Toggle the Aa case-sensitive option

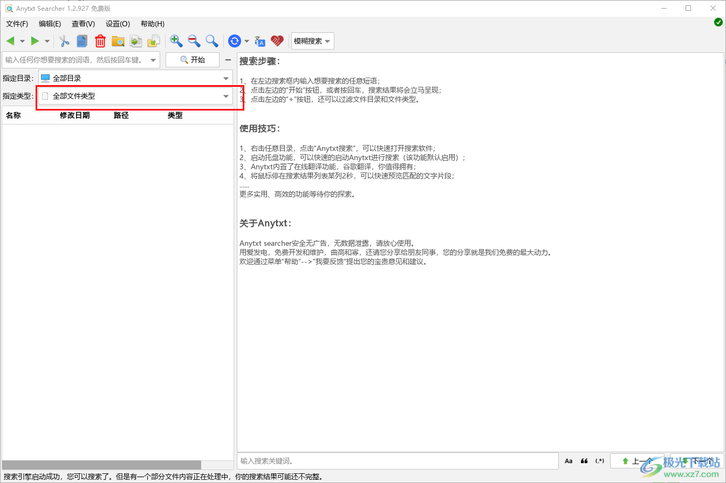[569, 461]
